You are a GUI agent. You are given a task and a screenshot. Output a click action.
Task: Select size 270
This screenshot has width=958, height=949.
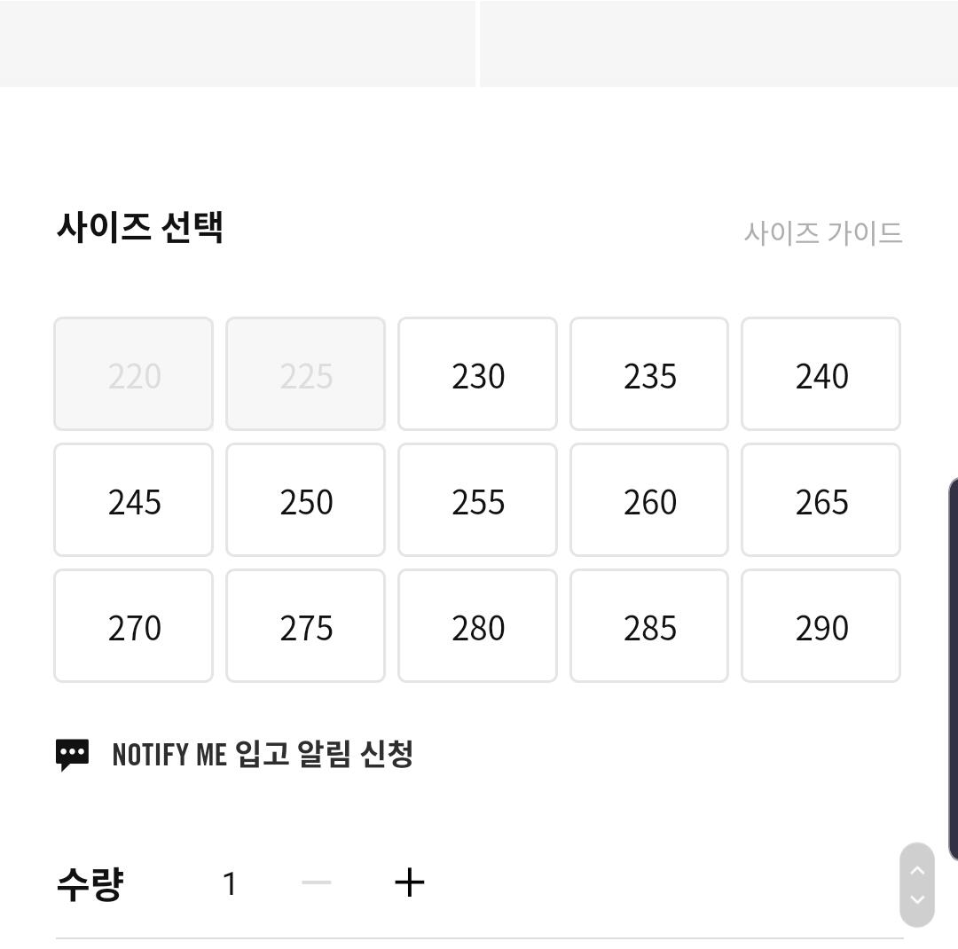click(x=134, y=626)
